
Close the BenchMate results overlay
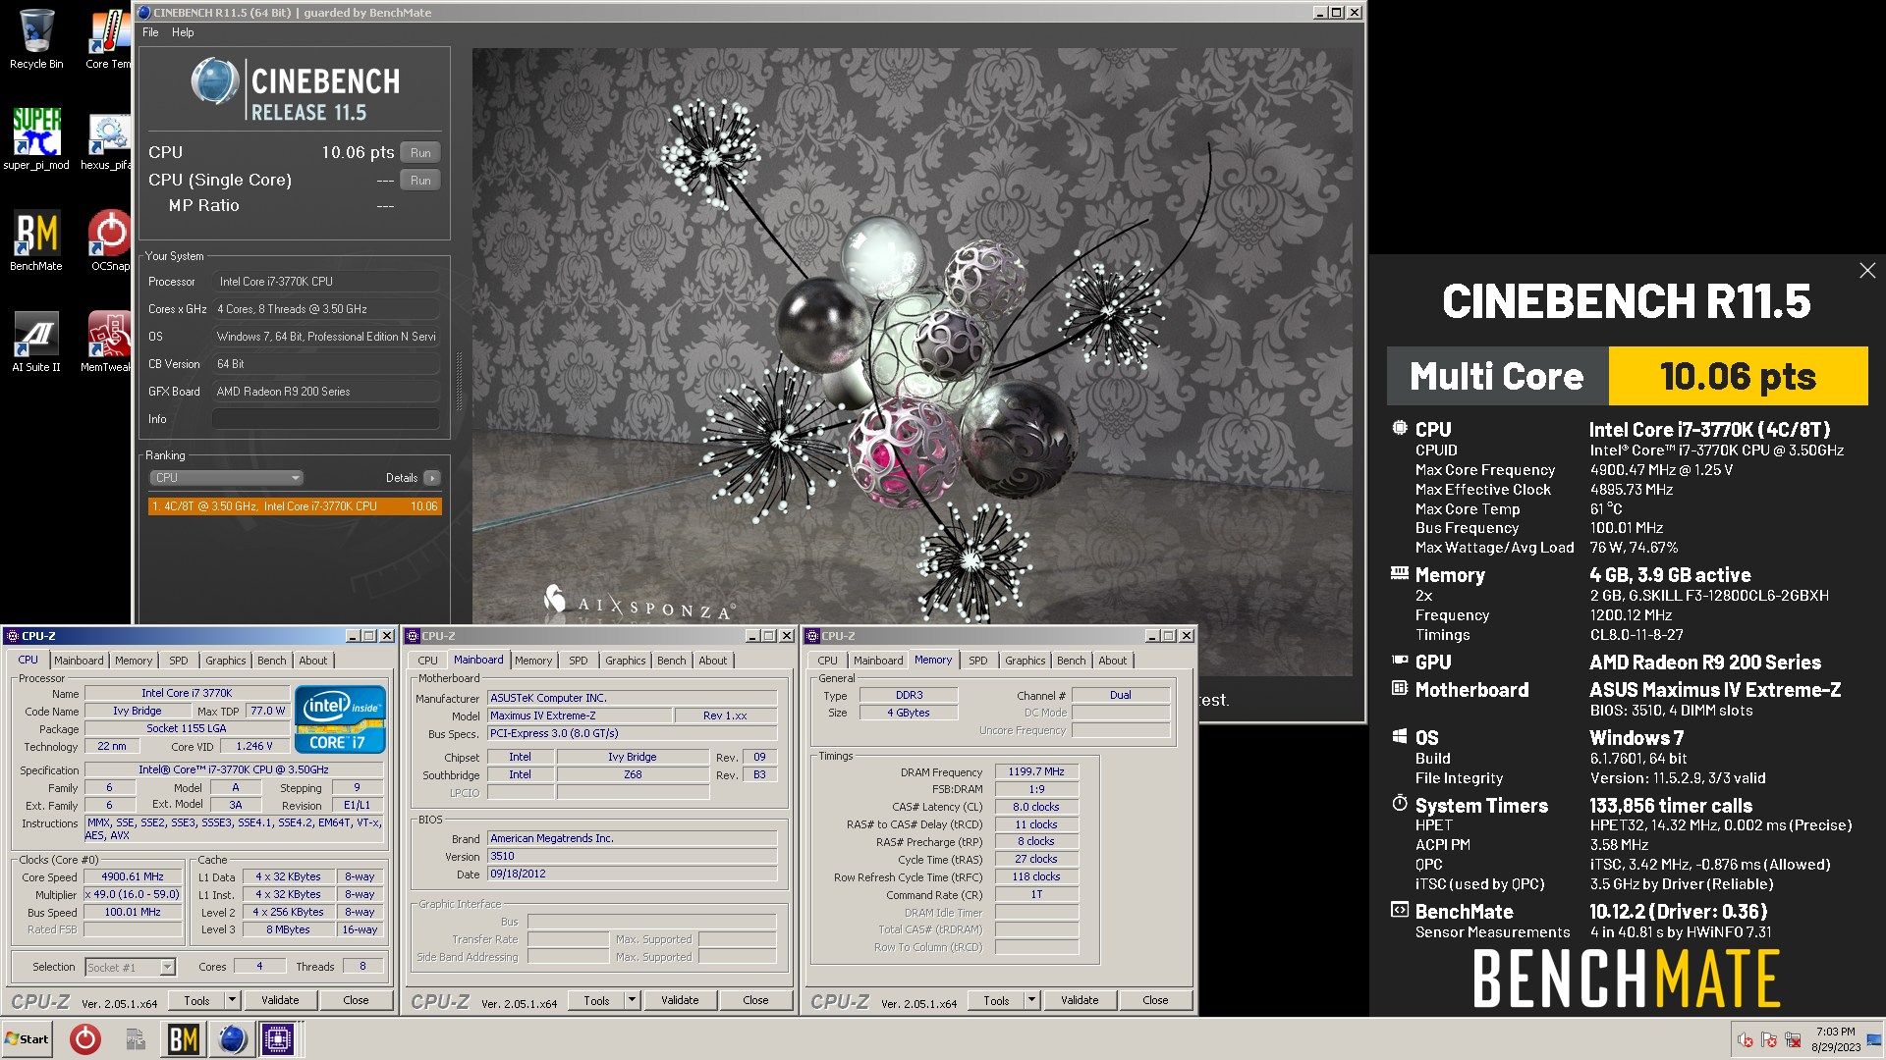click(1867, 271)
